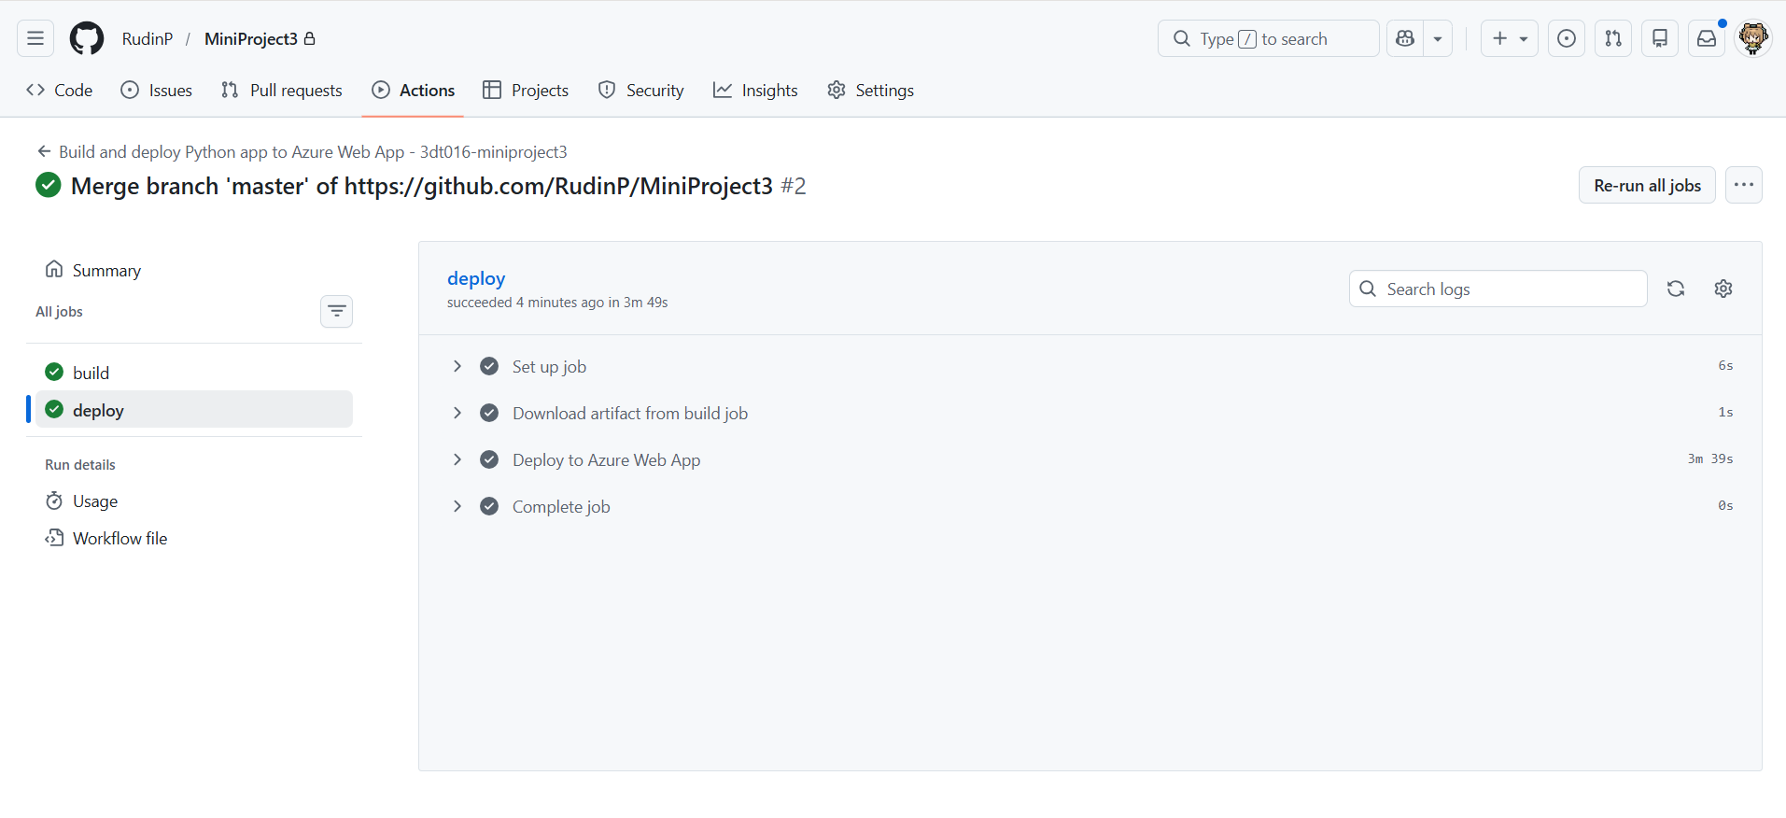Click the Set up job step title
Viewport: 1786px width, 818px height.
[x=549, y=366]
